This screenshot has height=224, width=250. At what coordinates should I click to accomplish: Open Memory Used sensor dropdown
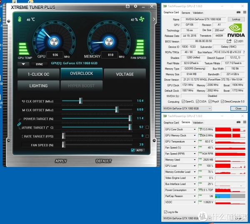pos(195,159)
